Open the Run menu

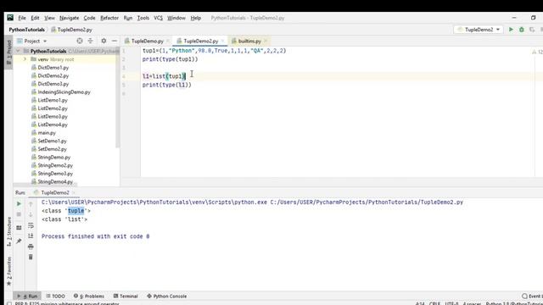click(x=128, y=18)
